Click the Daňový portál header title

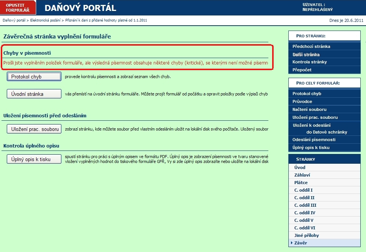(x=80, y=8)
